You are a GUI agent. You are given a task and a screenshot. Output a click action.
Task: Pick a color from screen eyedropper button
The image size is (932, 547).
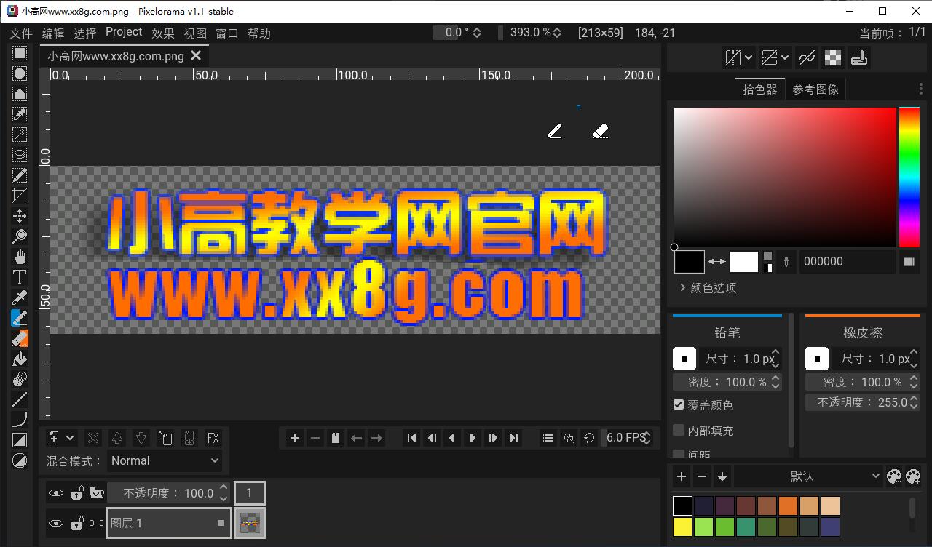tap(786, 262)
